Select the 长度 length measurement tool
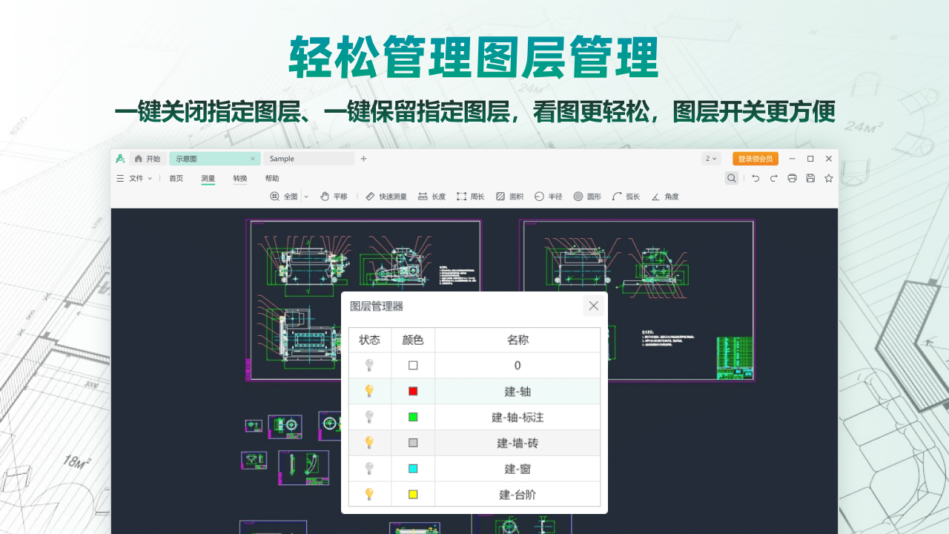Screen dimensions: 949x534 [431, 197]
